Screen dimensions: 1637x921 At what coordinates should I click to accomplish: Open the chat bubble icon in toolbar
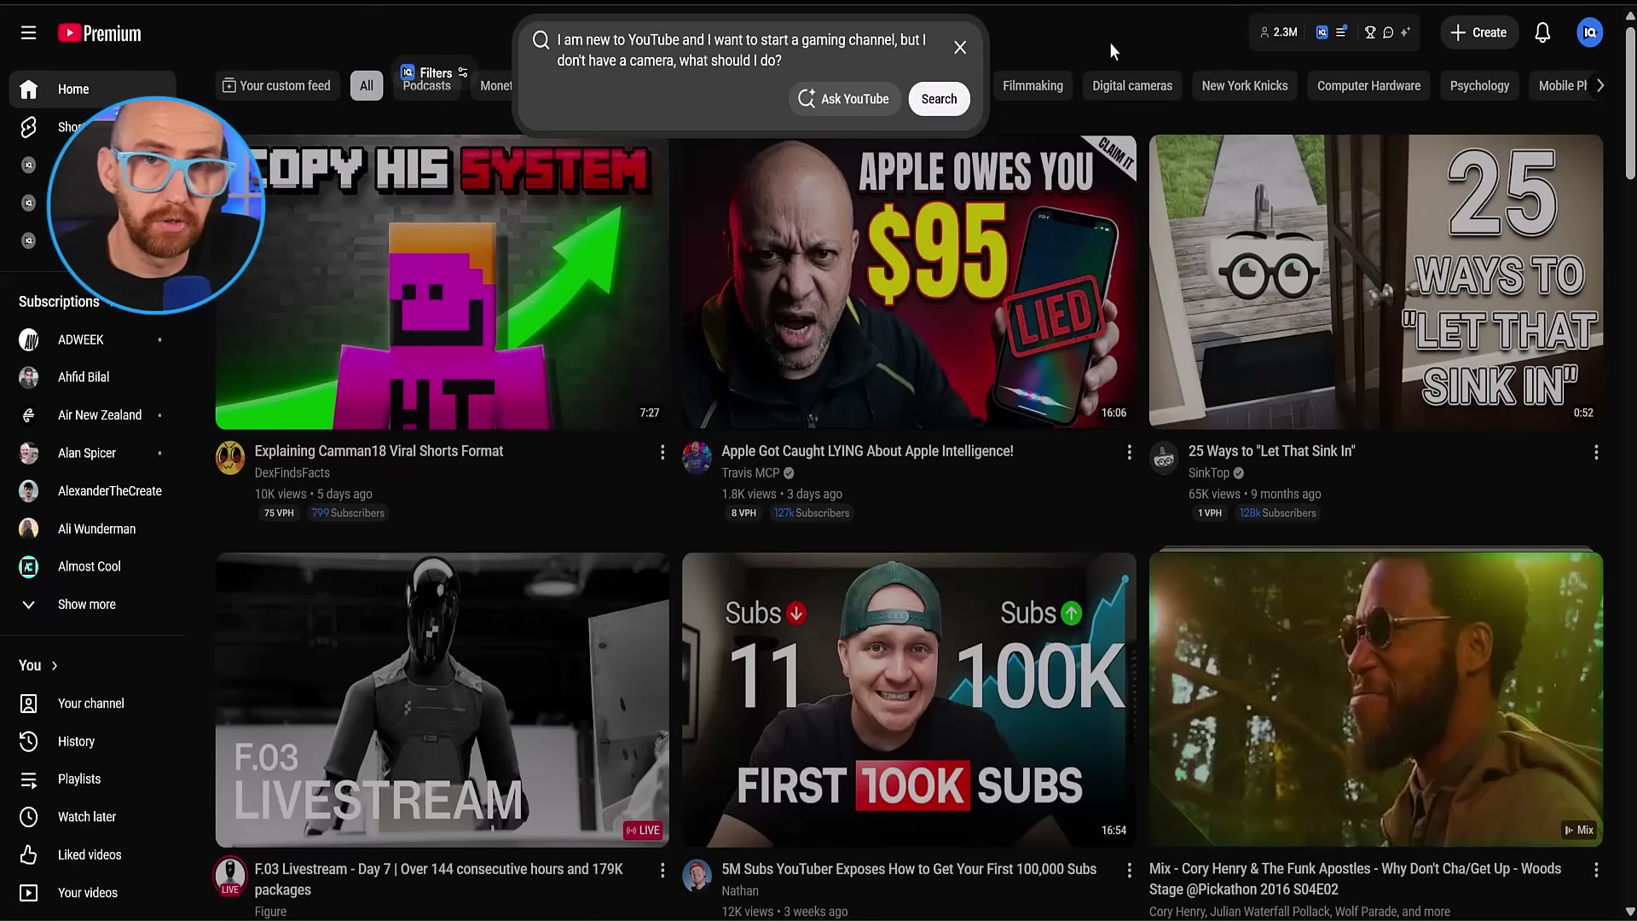click(1388, 32)
